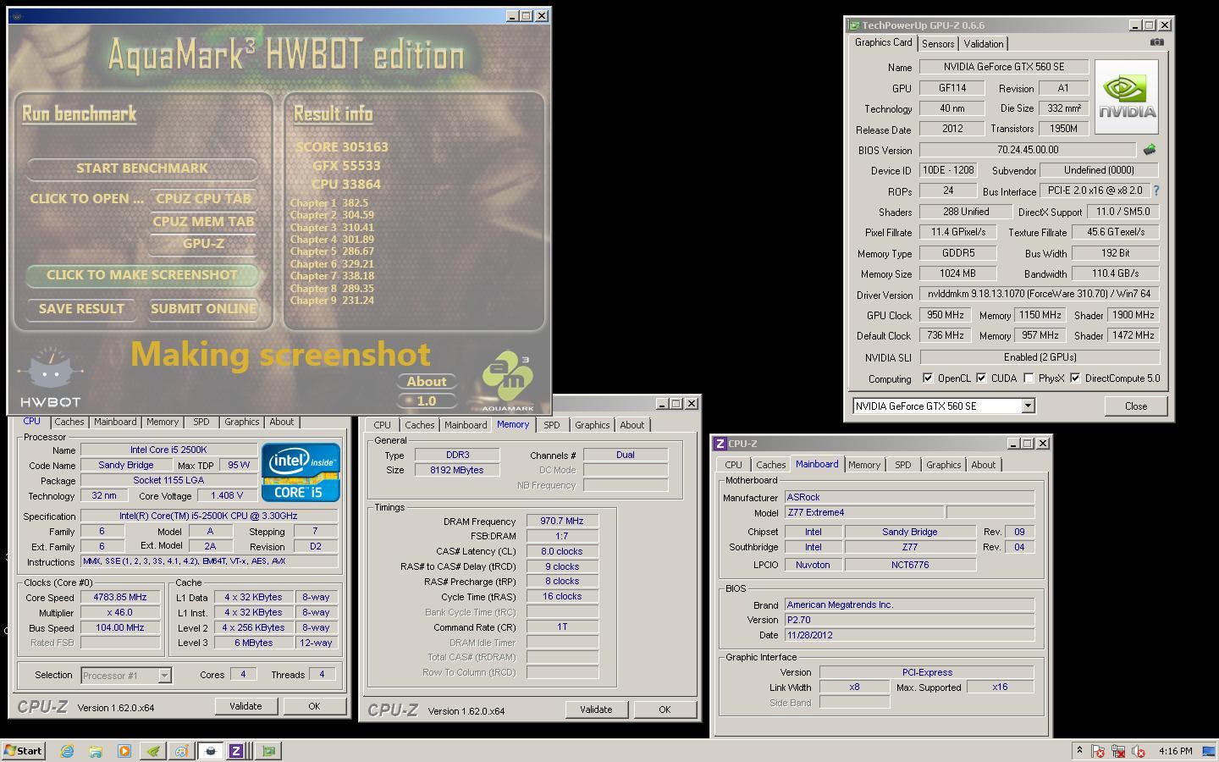Click the CPU-Z Mainboard window title icon
Viewport: 1219px width, 762px height.
point(720,444)
